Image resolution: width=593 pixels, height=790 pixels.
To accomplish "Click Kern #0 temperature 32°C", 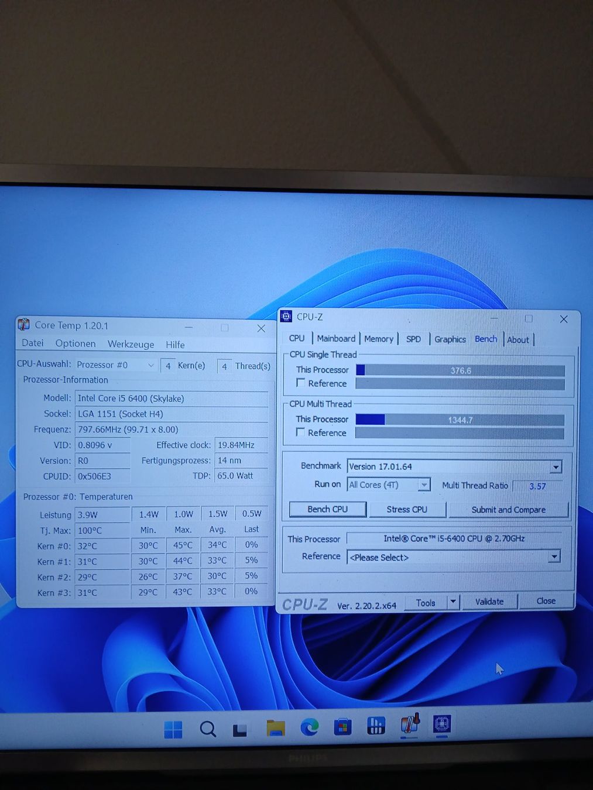I will pos(102,546).
